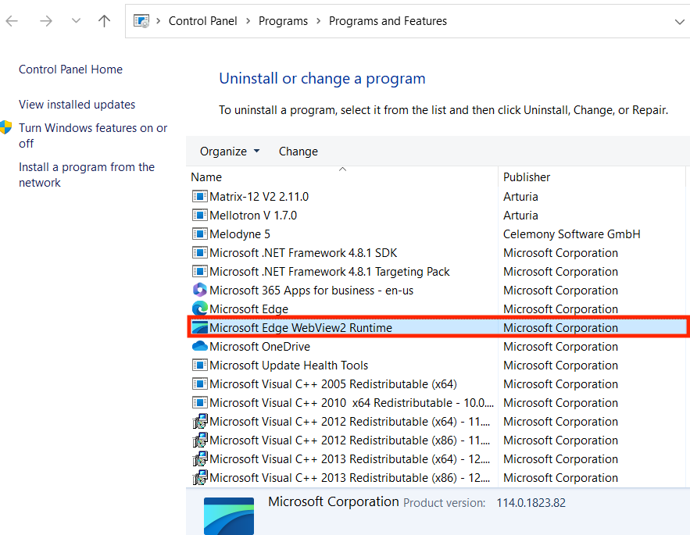The image size is (690, 535).
Task: Click the Update Health Tools icon
Action: [200, 366]
